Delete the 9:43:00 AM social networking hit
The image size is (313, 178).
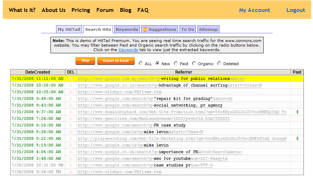[x=71, y=105]
